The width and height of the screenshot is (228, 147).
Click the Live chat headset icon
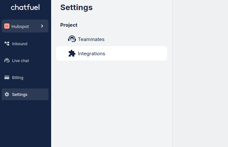pos(7,60)
